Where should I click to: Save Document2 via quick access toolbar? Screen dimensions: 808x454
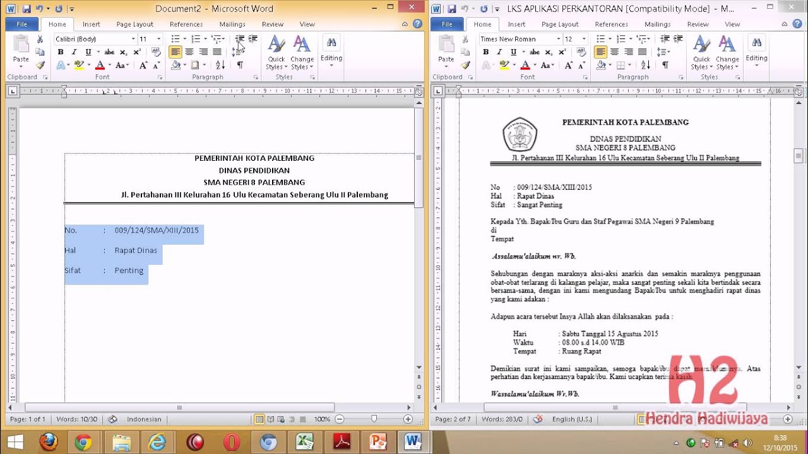27,9
